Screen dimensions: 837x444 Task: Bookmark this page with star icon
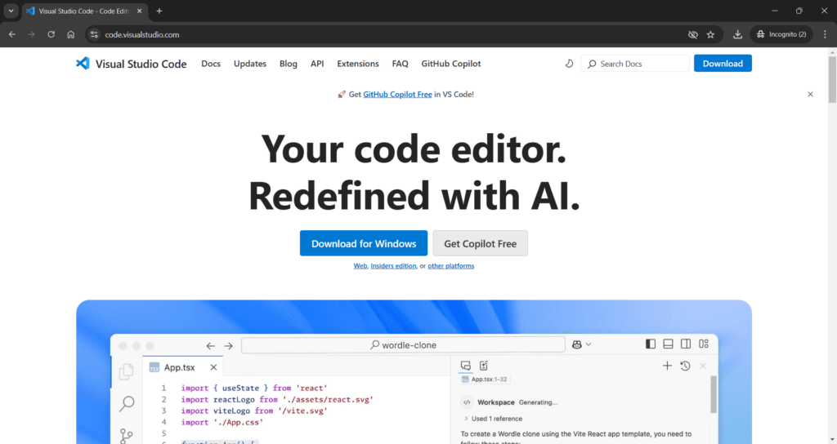(710, 34)
